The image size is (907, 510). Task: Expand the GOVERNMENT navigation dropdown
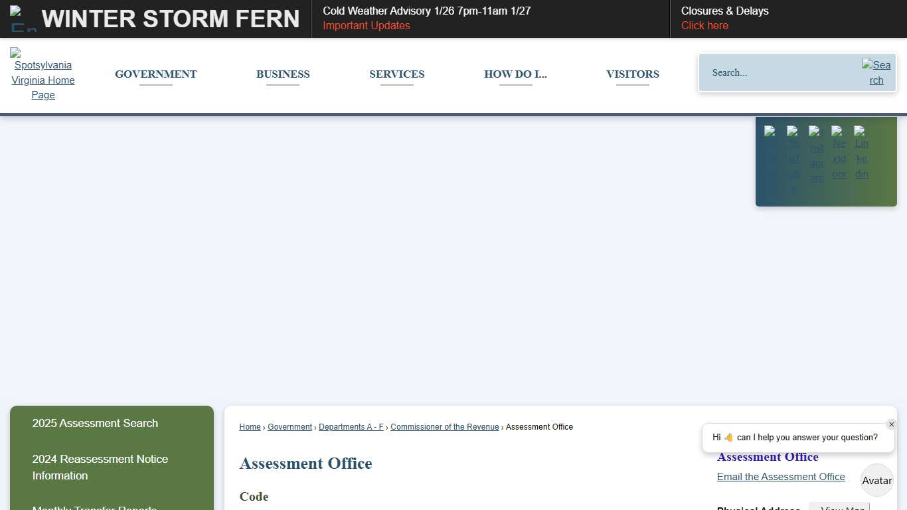tap(155, 74)
